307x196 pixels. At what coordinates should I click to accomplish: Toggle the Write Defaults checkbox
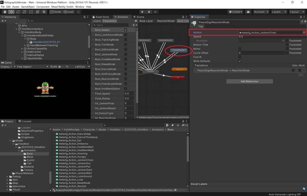[240, 61]
